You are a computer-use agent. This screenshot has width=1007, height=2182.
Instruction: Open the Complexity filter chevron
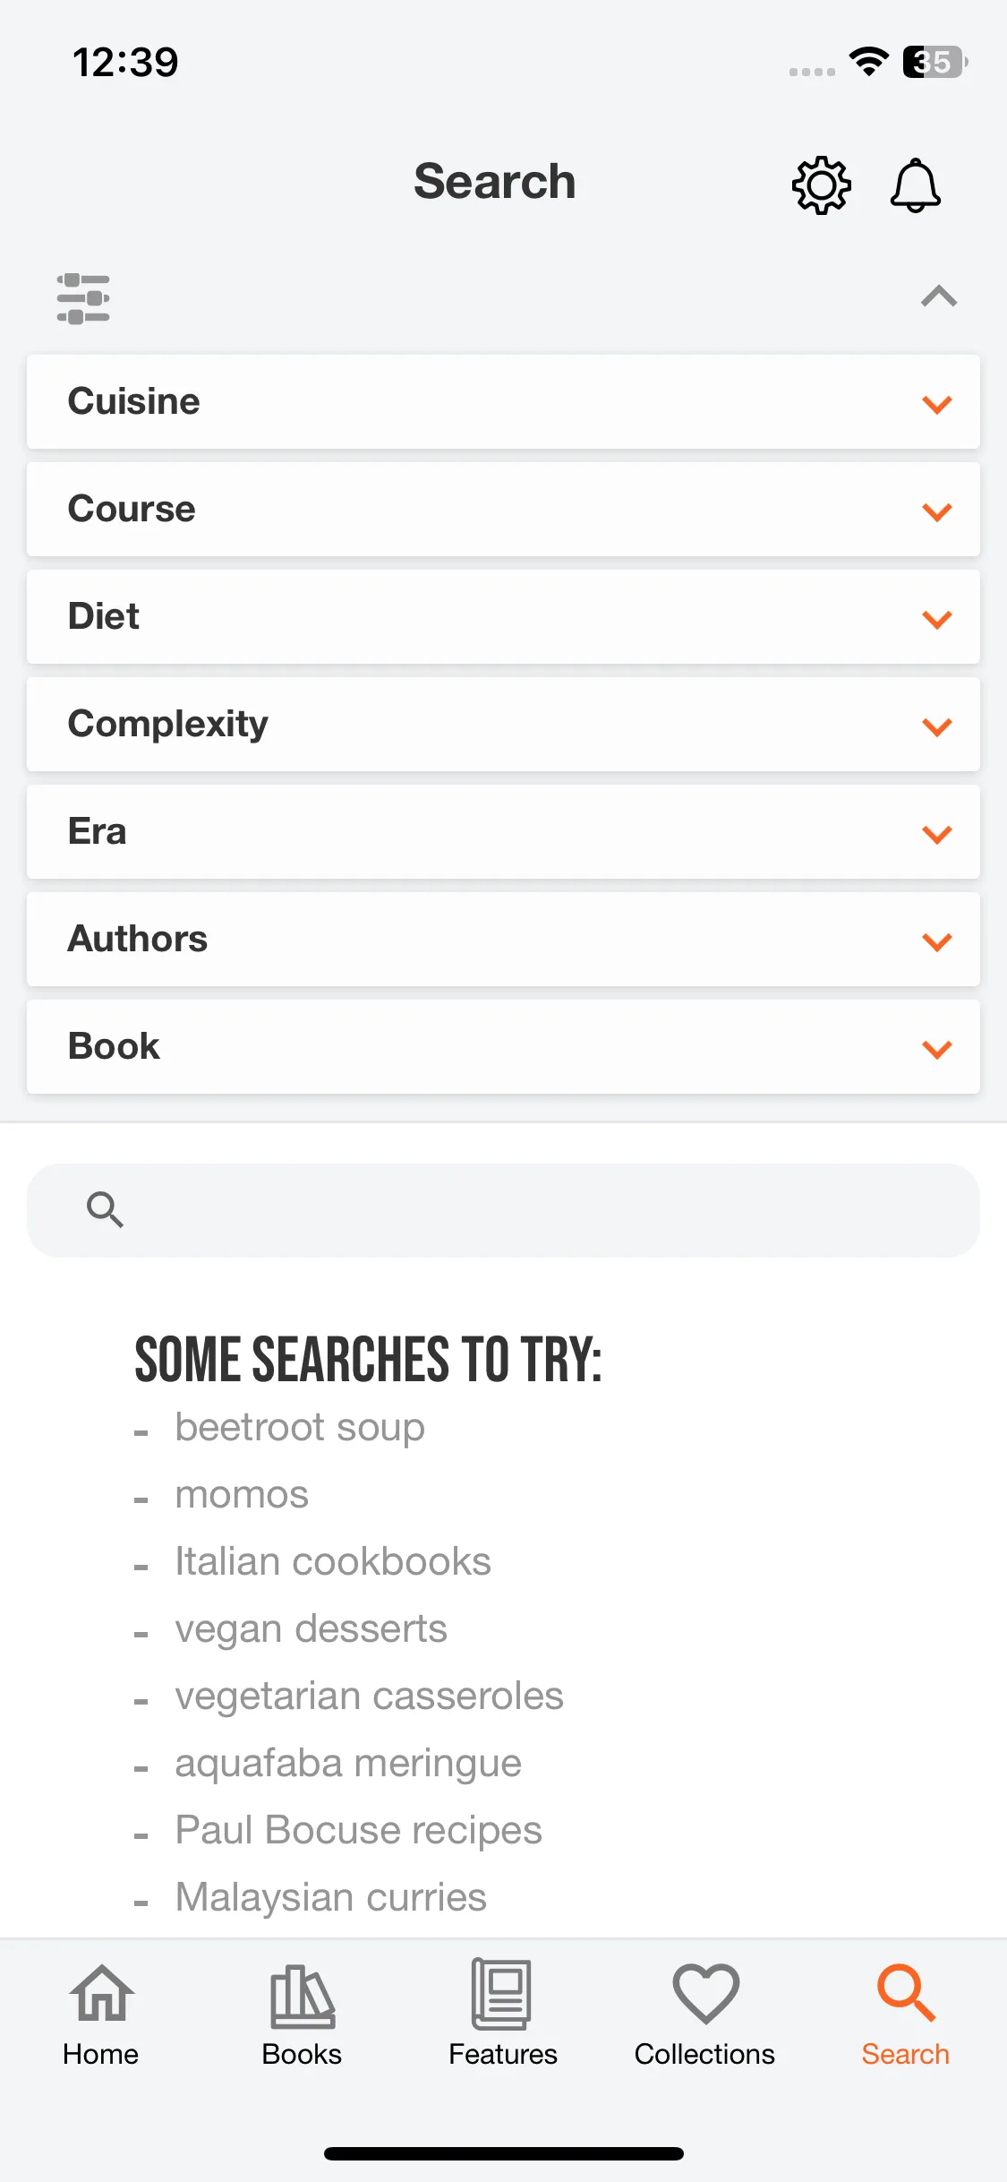click(937, 726)
